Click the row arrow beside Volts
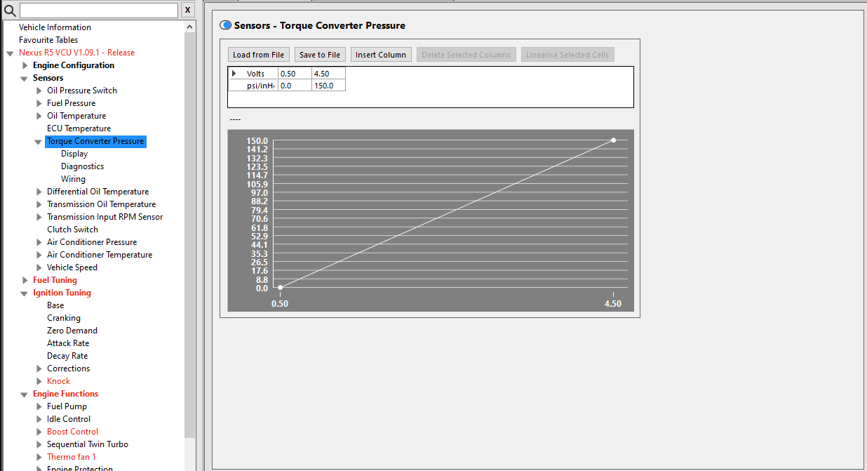 (x=234, y=74)
